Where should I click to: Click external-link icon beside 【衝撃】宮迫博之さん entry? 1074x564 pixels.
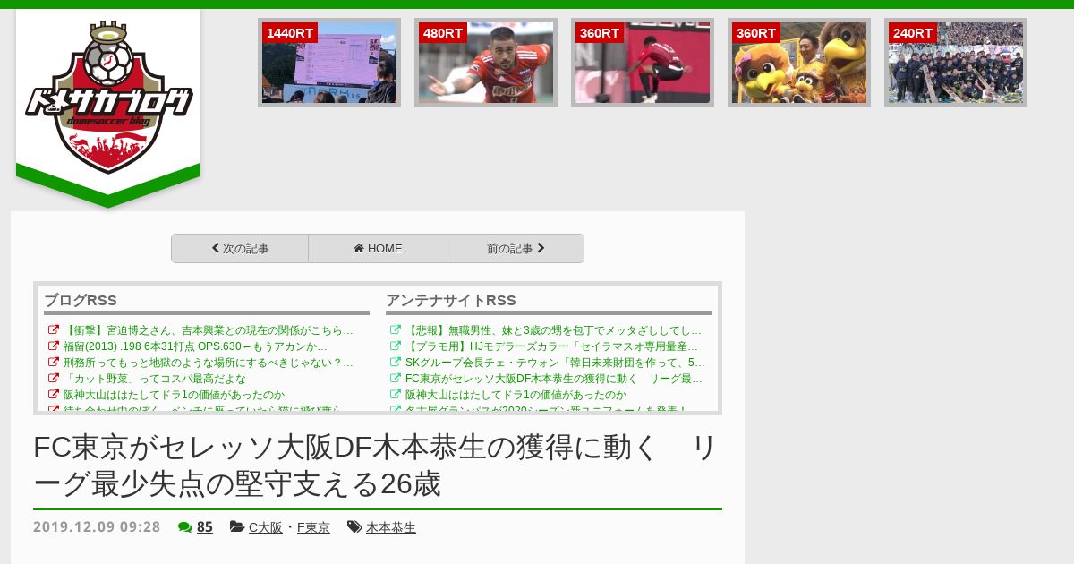(x=54, y=329)
